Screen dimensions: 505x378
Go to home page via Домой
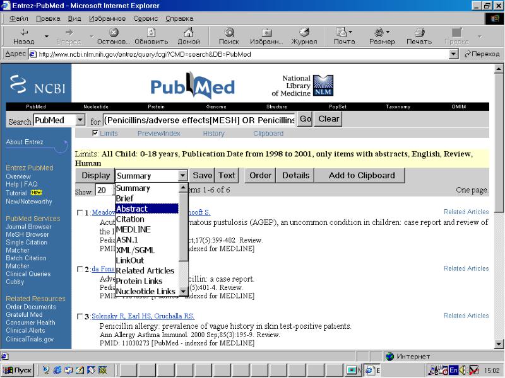pos(189,37)
